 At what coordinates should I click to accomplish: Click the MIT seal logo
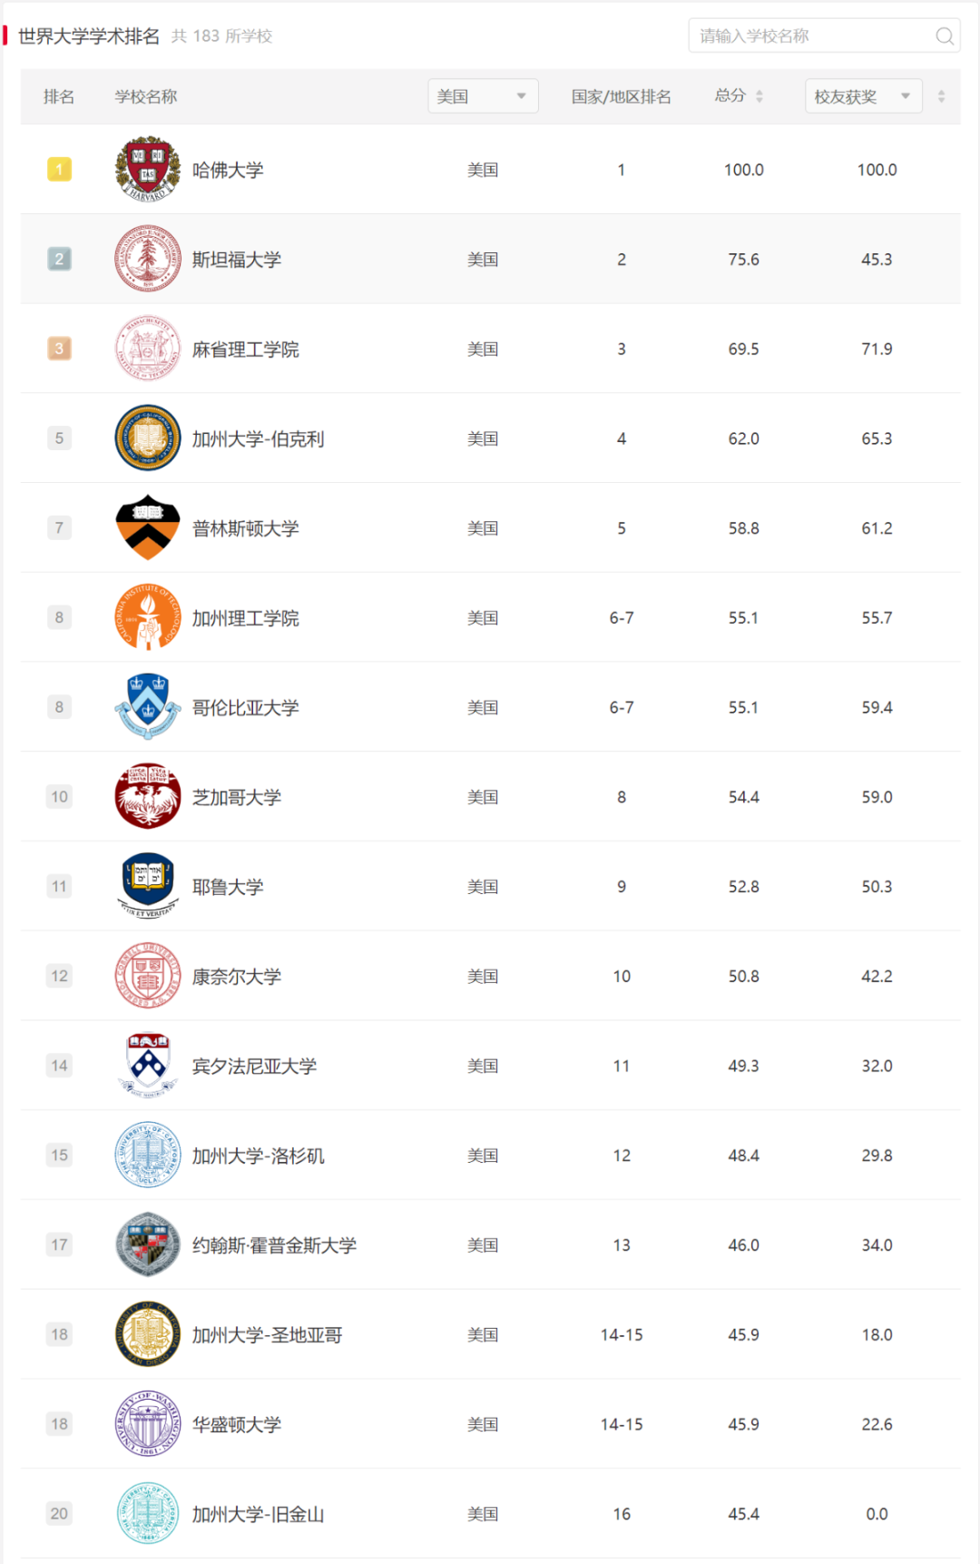coord(148,349)
